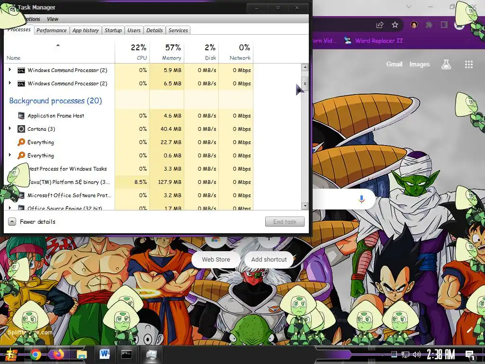This screenshot has width=485, height=364.
Task: Click the Everything icon with 22.7 MB
Action: 21,142
